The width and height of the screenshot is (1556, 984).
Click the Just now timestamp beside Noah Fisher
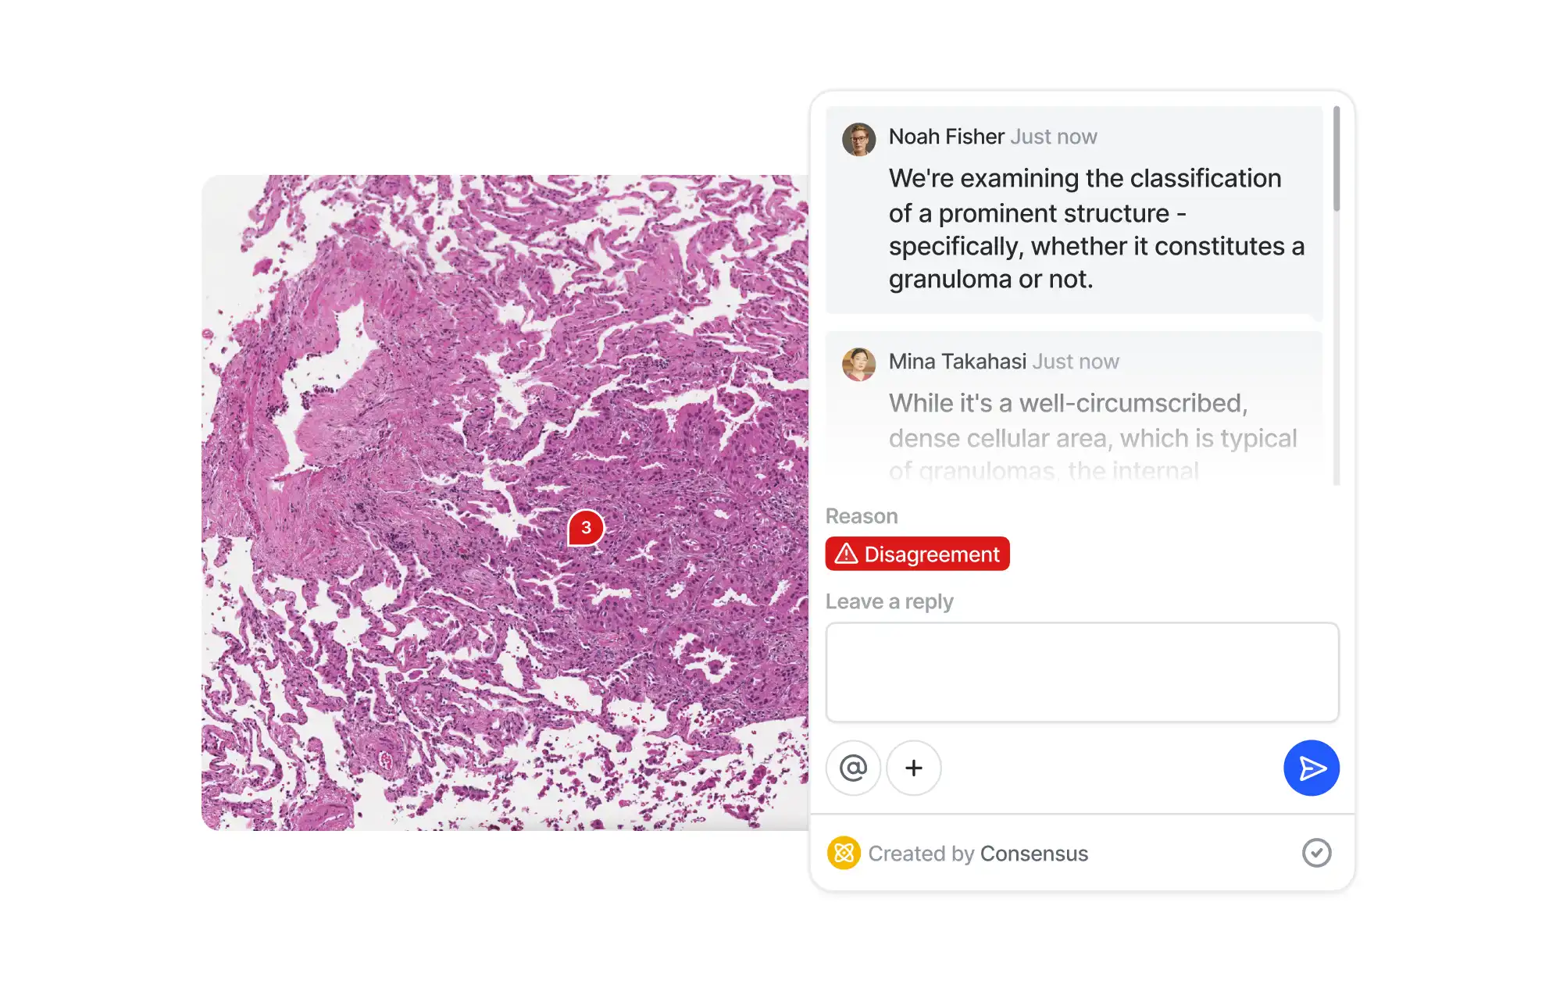(x=1054, y=137)
